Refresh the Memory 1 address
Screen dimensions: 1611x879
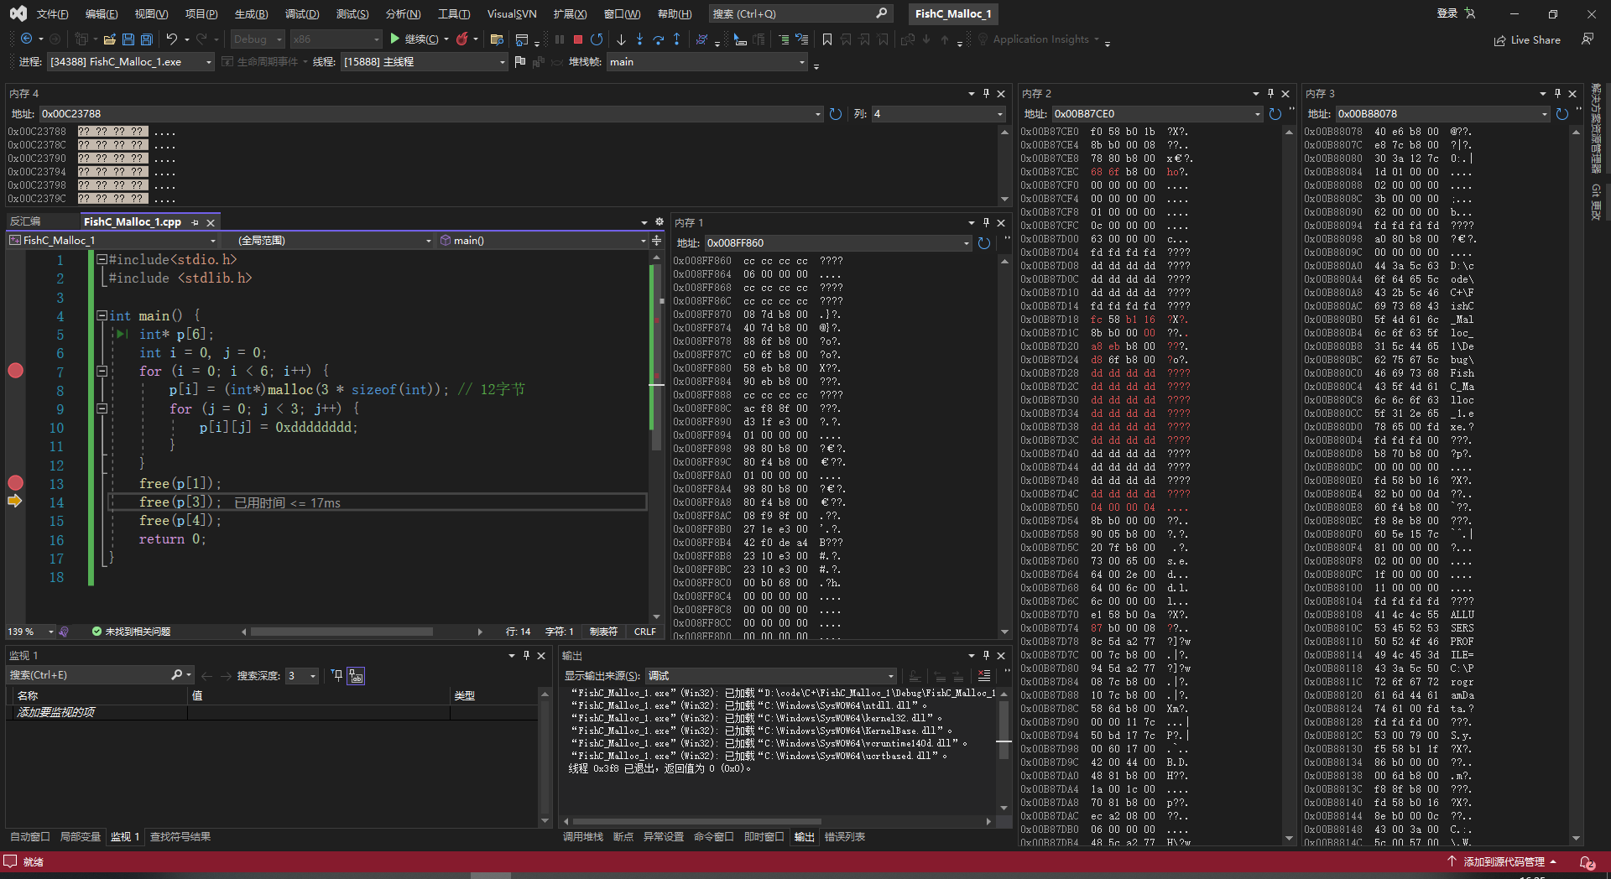(984, 243)
